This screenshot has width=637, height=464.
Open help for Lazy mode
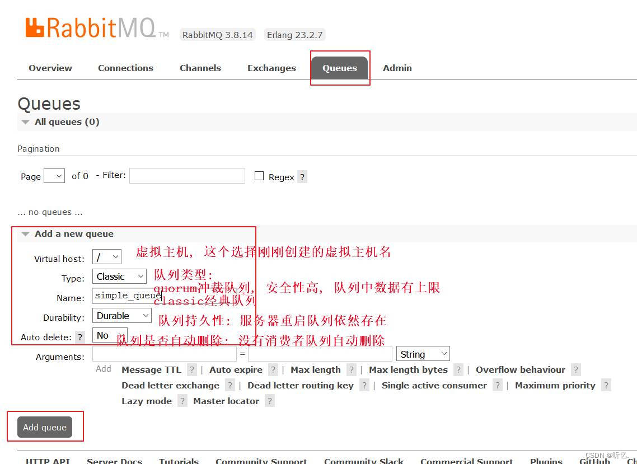click(182, 401)
